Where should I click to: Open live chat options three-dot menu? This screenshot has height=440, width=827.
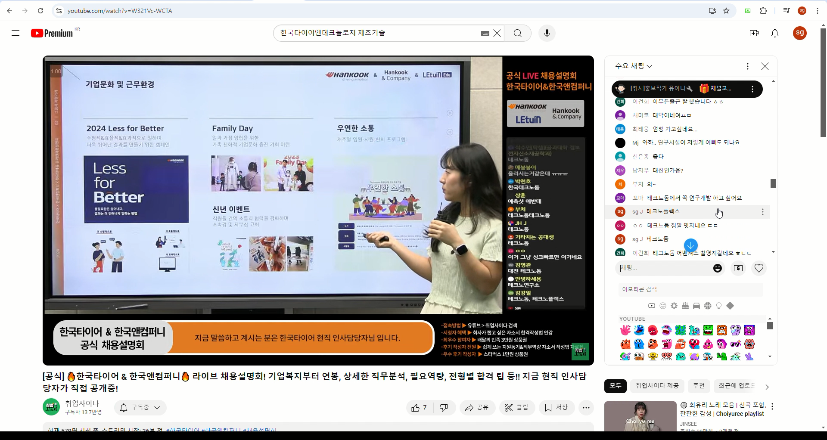[747, 66]
